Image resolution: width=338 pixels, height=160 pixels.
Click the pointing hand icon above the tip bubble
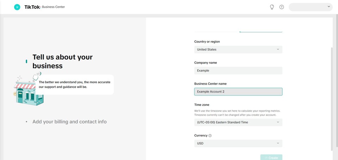(36, 76)
